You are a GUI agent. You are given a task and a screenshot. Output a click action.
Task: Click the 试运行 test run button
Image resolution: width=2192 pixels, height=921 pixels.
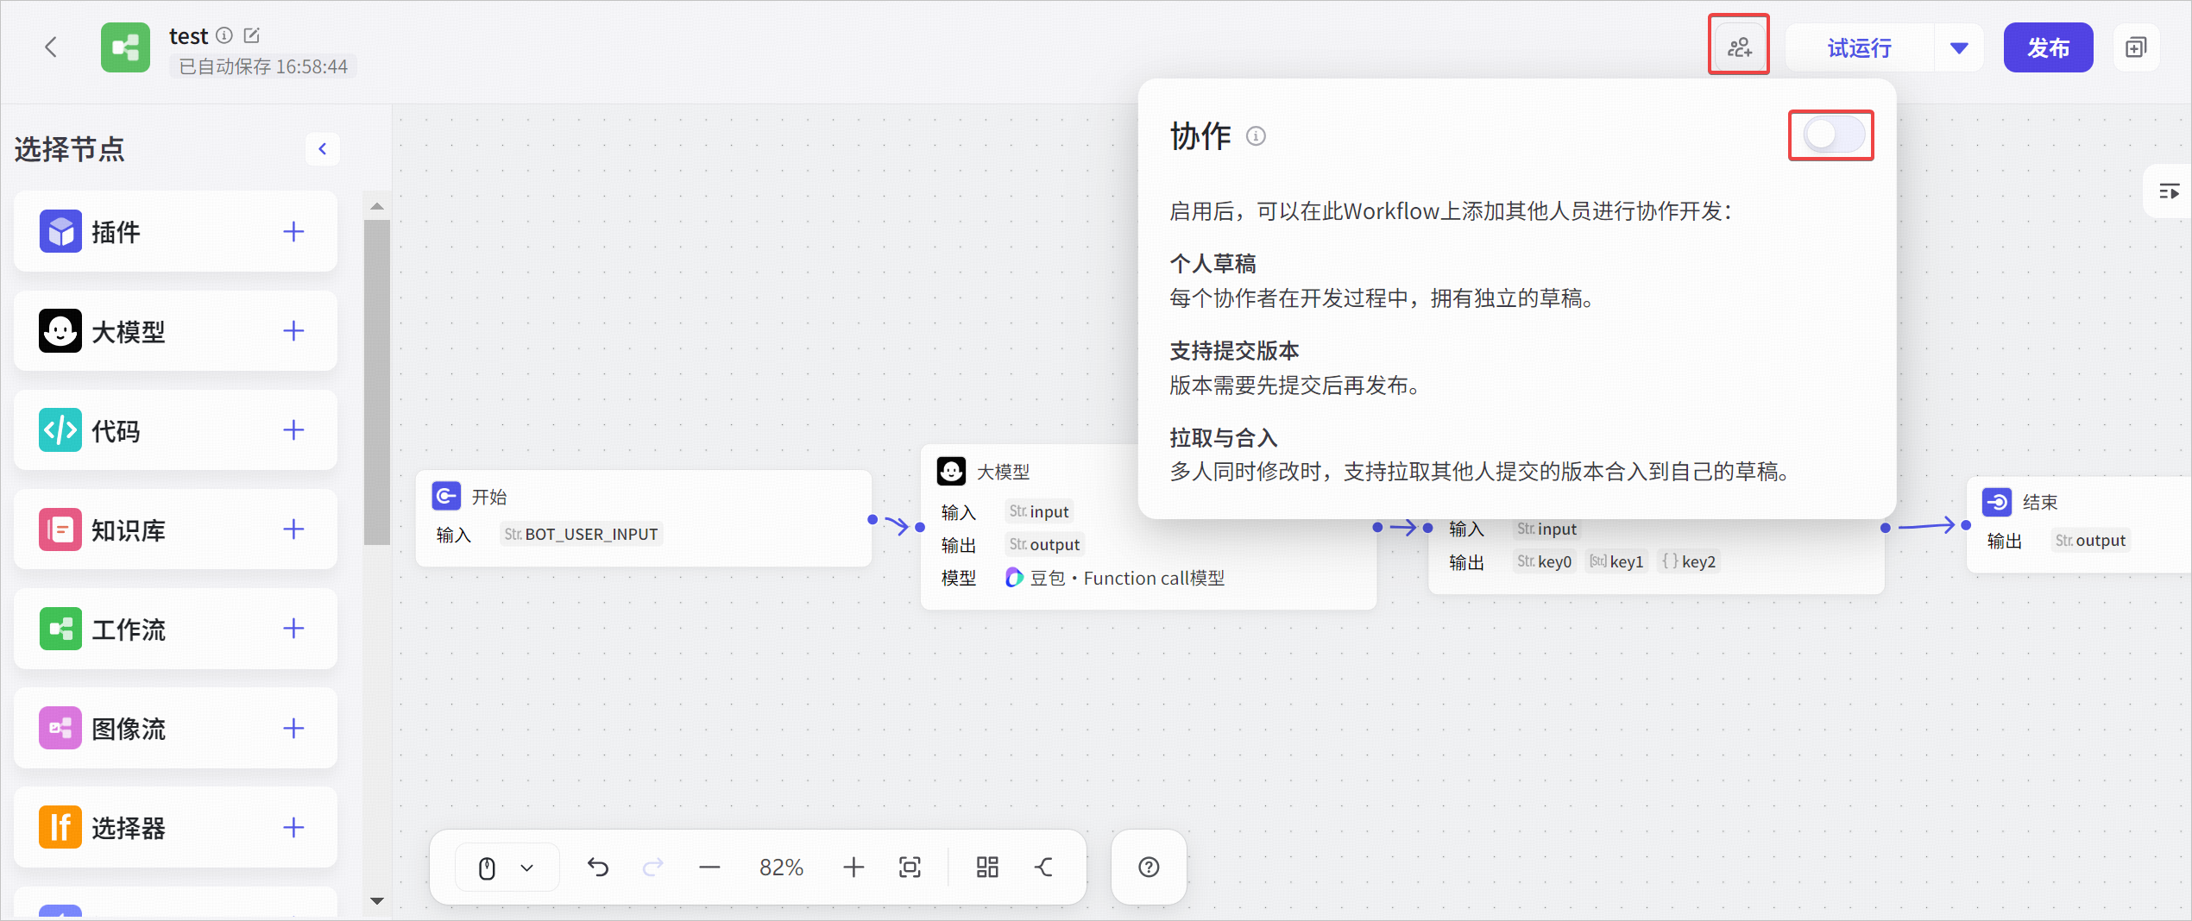1860,47
